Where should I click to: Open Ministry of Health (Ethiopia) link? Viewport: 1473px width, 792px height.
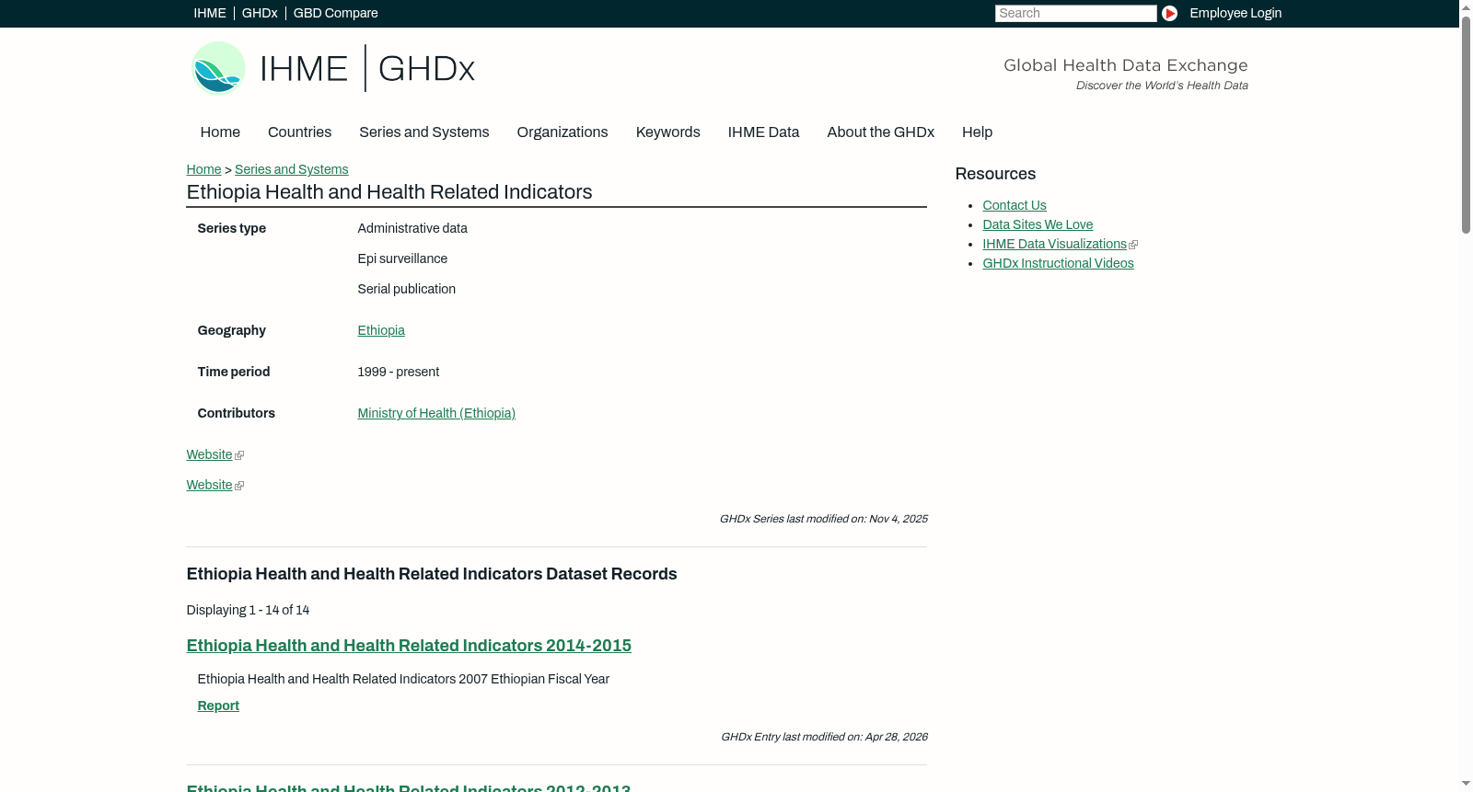pos(436,413)
